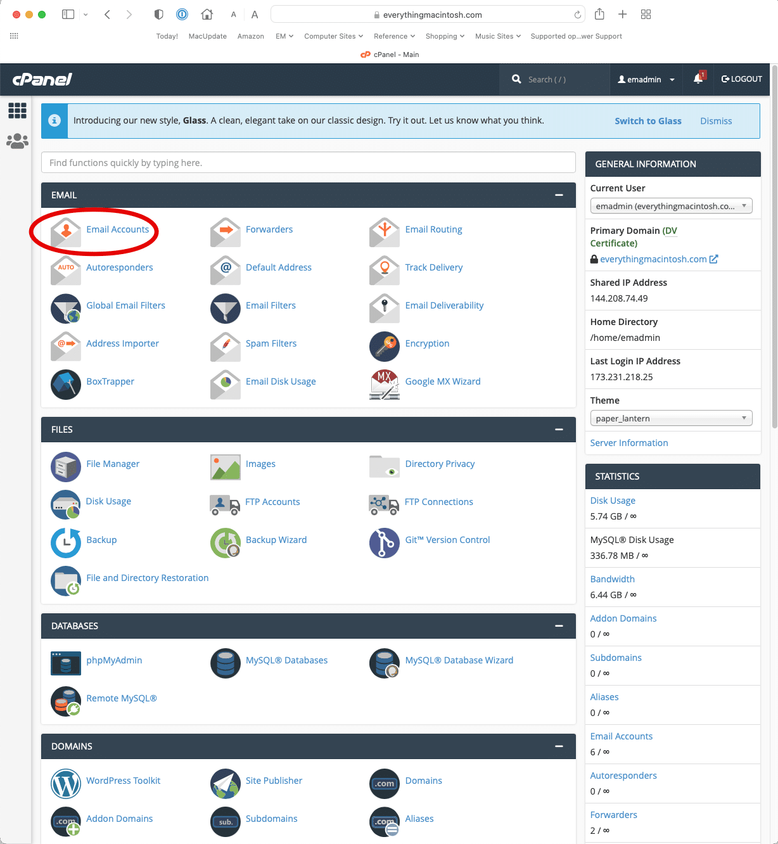Click the Email Filters funnel icon
Screen dimensions: 778x844
(226, 308)
